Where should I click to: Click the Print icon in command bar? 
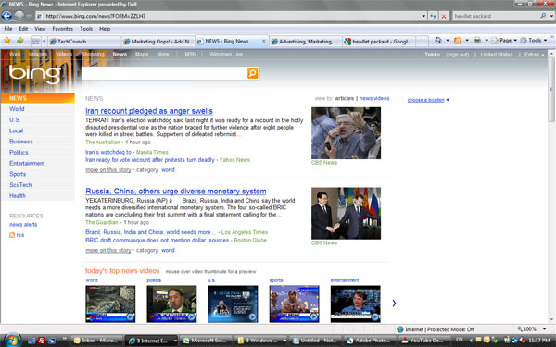pyautogui.click(x=477, y=41)
